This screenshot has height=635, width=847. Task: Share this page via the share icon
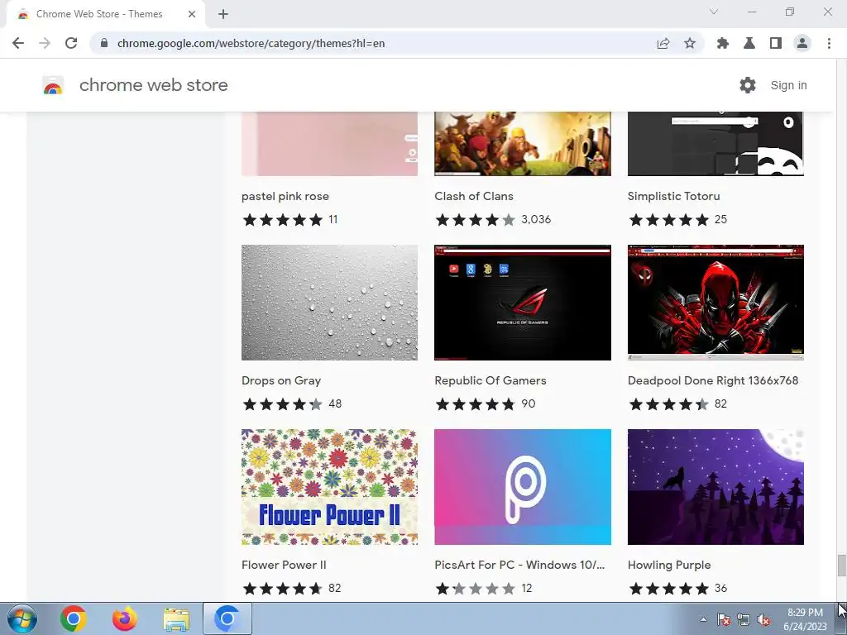[663, 43]
